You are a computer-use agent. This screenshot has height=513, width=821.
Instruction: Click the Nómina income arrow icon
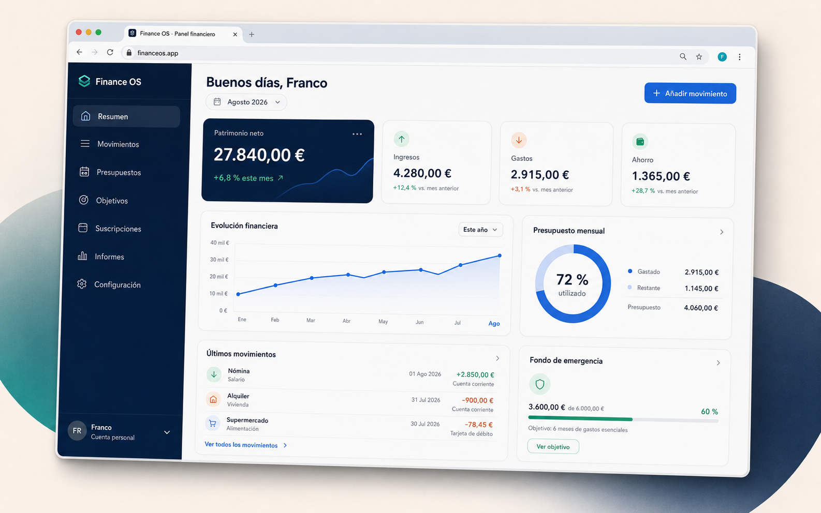[x=214, y=374]
